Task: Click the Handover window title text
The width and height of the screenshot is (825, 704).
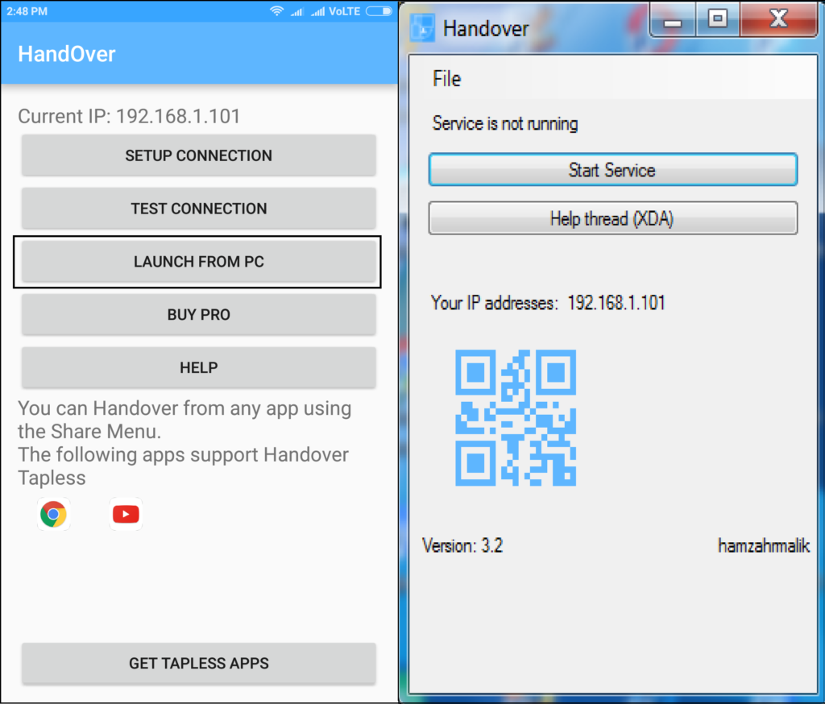Action: 486,28
